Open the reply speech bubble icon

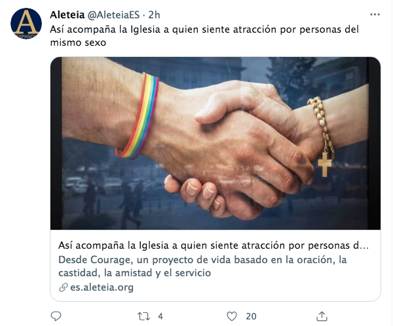point(56,316)
